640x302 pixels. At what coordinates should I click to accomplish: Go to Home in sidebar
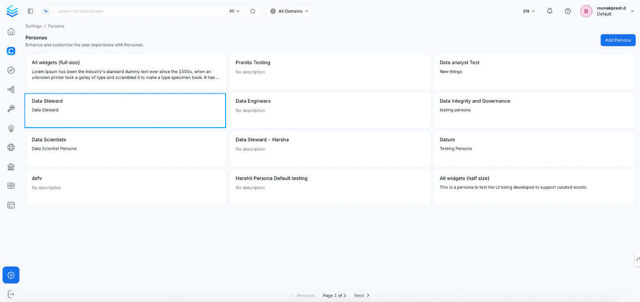11,32
